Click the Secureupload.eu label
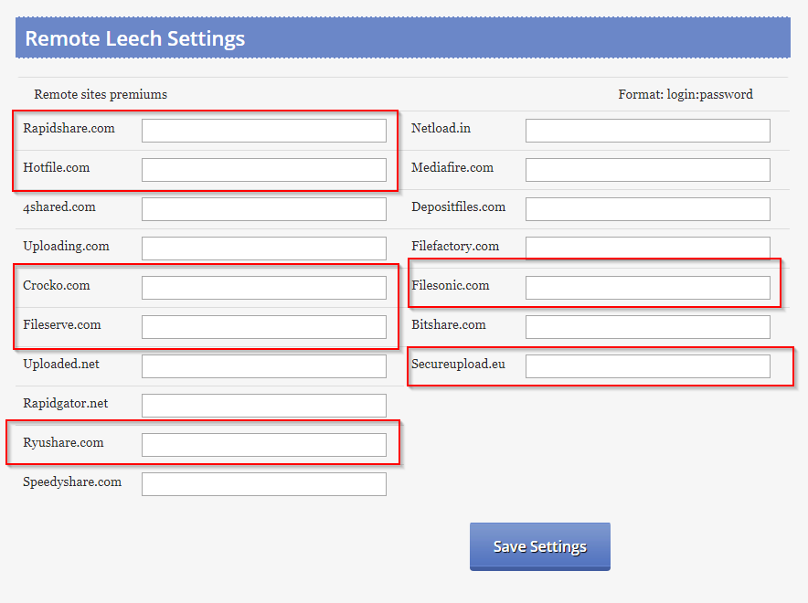The height and width of the screenshot is (603, 808). (x=458, y=364)
